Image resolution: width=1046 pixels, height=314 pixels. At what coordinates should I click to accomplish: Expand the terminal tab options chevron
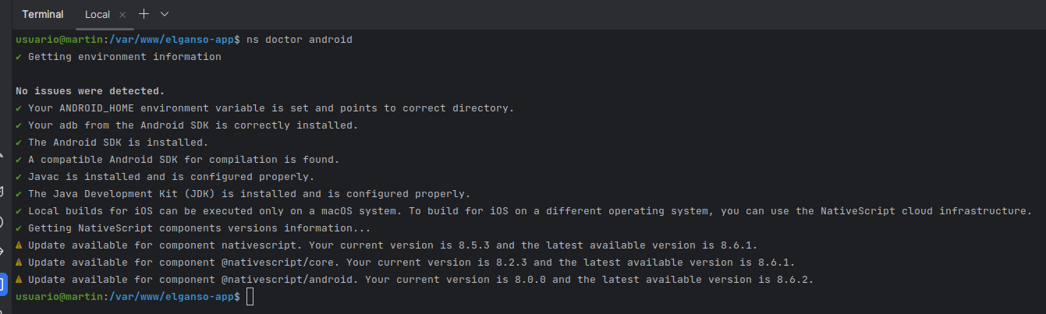pos(164,14)
